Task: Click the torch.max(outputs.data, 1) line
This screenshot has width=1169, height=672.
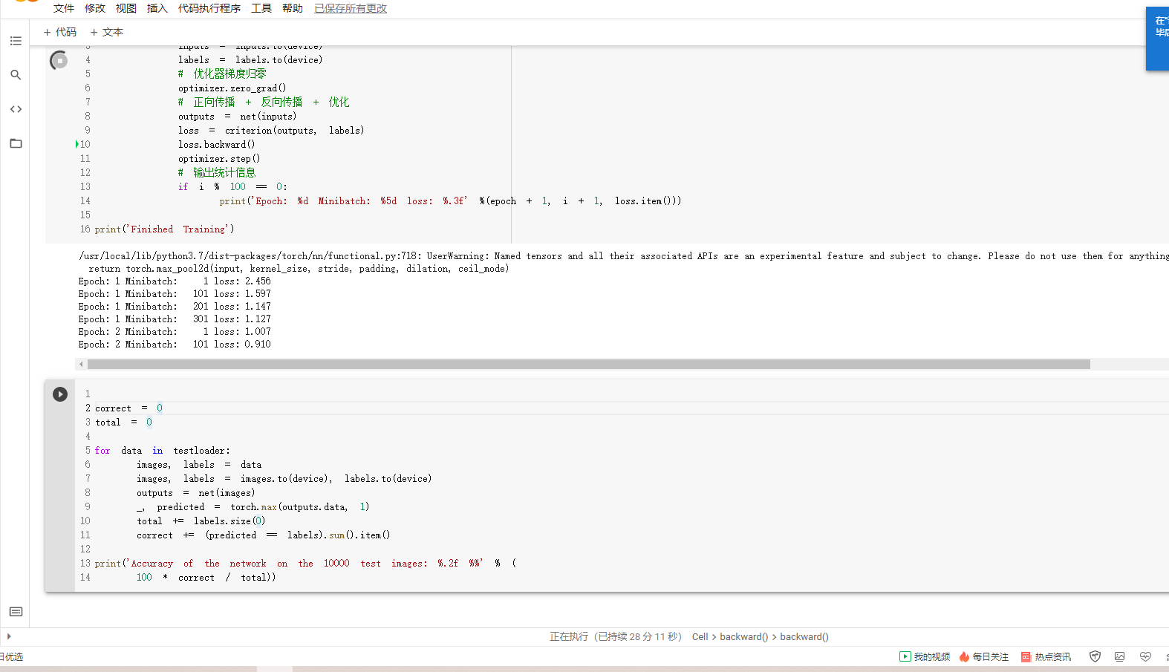Action: [x=253, y=507]
